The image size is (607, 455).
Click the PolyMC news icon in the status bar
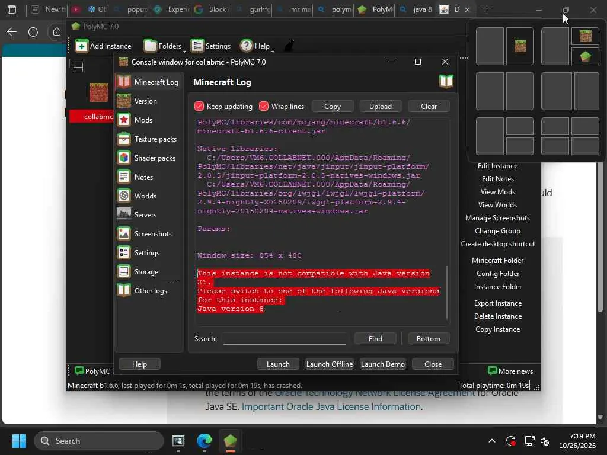tap(79, 371)
